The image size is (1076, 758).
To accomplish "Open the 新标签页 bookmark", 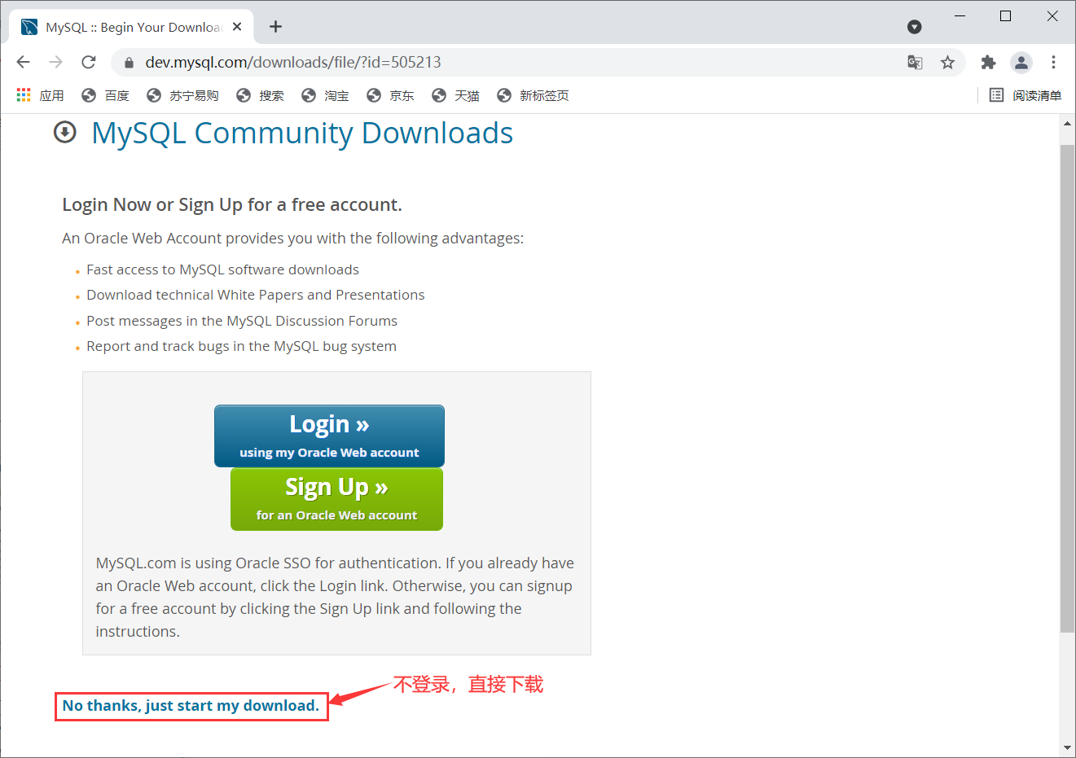I will pos(533,95).
